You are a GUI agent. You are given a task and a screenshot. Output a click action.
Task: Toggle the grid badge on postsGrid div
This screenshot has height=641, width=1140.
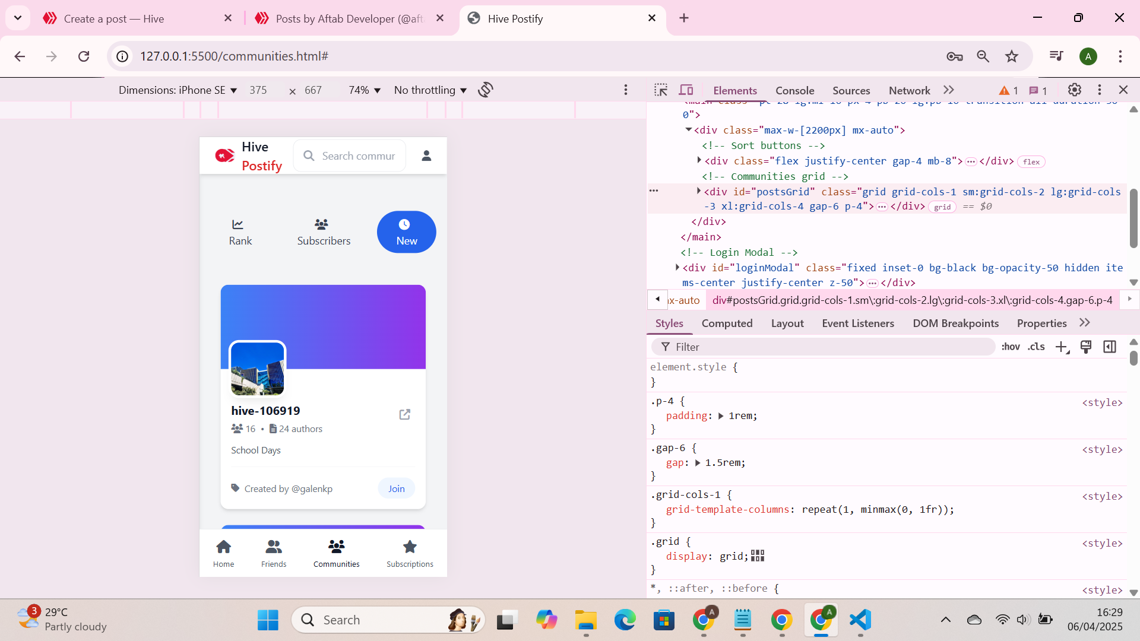pos(942,207)
